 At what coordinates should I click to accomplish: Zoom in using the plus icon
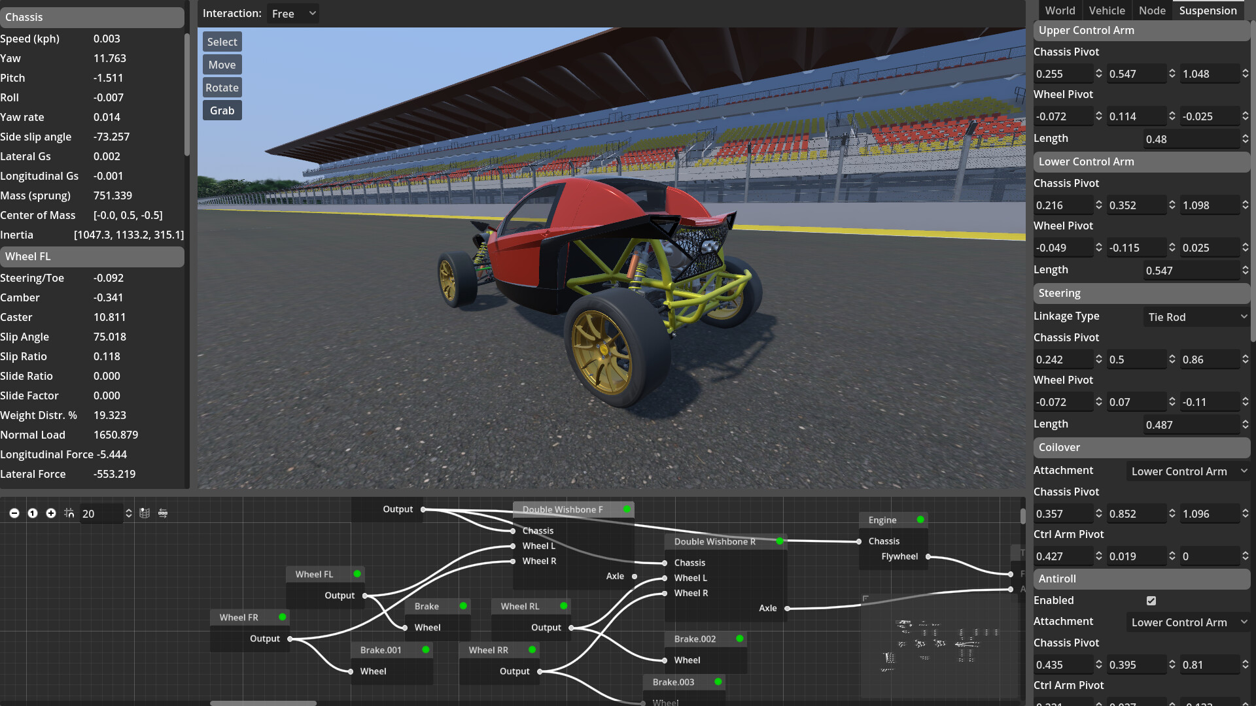(x=51, y=513)
